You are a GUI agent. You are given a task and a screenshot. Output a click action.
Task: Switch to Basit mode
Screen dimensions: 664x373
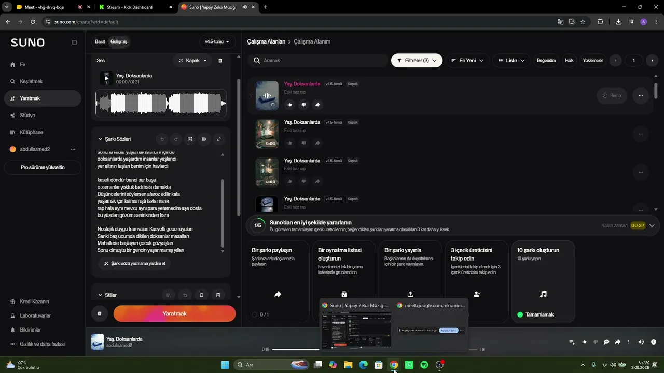coord(100,41)
